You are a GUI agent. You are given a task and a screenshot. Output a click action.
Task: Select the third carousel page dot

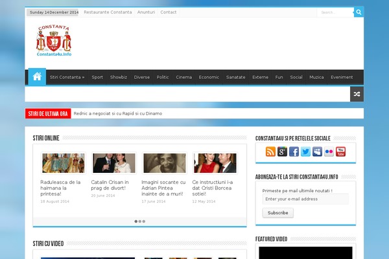click(x=144, y=221)
